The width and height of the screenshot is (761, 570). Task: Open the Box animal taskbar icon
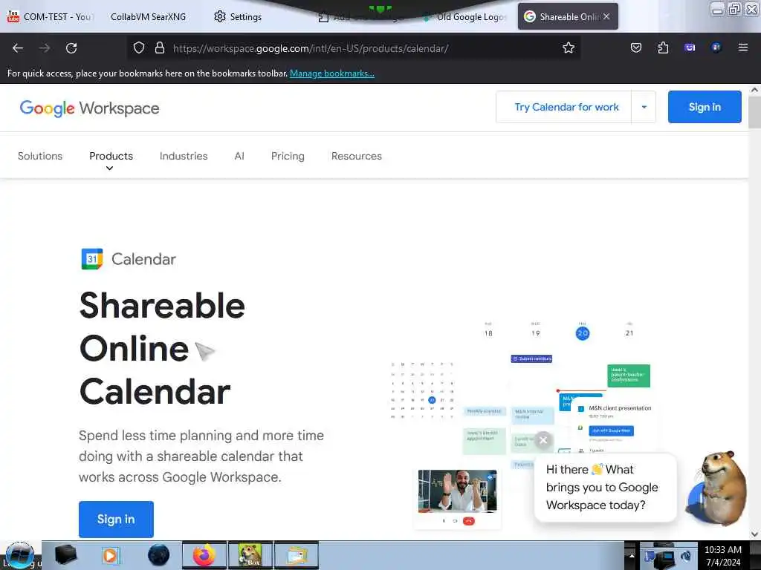coord(250,555)
